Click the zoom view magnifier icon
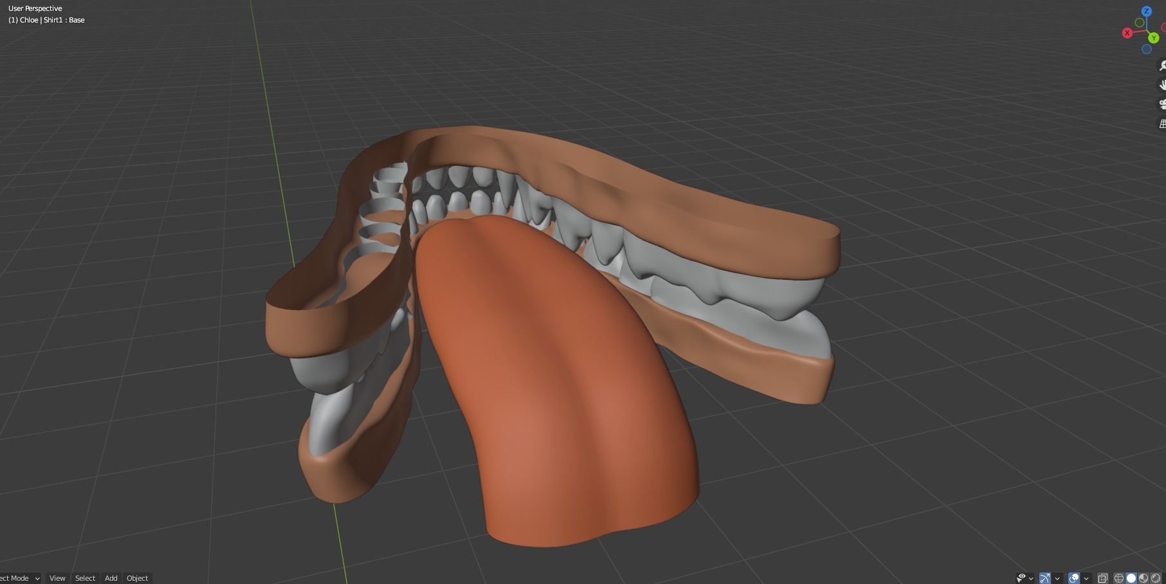Screen dimensions: 1166x584 tap(1162, 66)
